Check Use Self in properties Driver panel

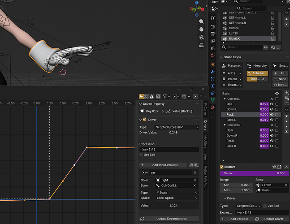(x=265, y=206)
